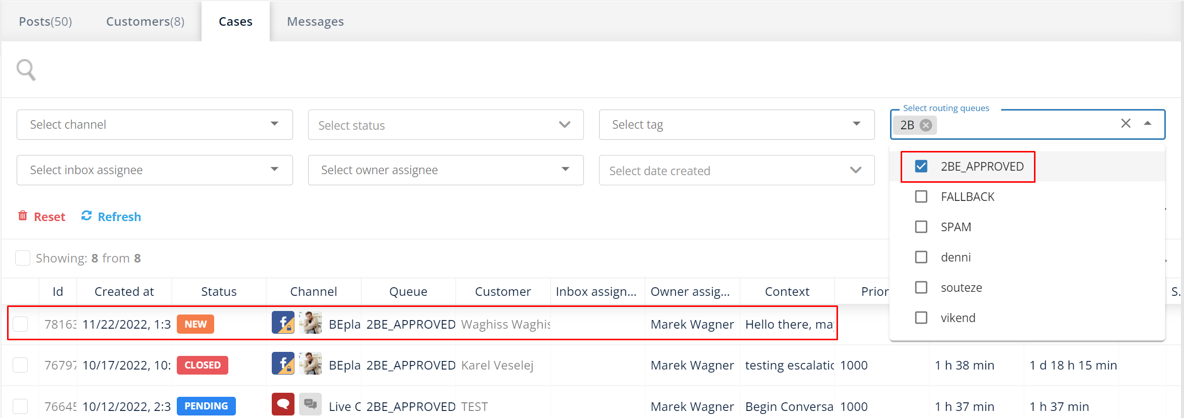Viewport: 1184px width, 418px height.
Task: Remove the 2B chip from routing queues
Action: (x=926, y=125)
